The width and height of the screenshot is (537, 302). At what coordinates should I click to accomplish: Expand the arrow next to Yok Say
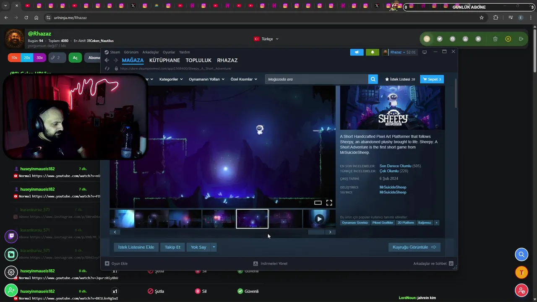[x=214, y=247]
